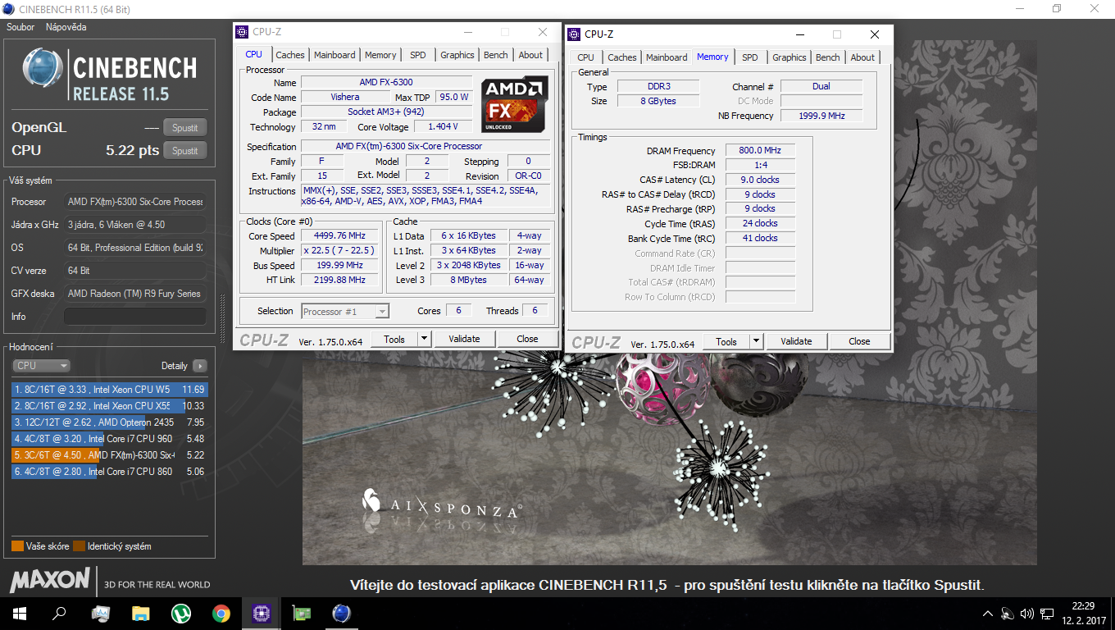The width and height of the screenshot is (1115, 630).
Task: Open File Explorer from taskbar
Action: 141,613
